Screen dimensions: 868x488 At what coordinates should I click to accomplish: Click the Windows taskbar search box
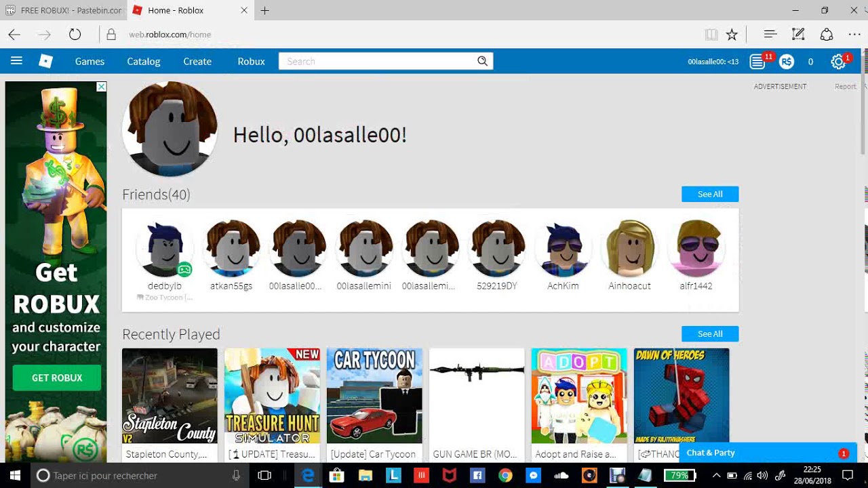(138, 476)
